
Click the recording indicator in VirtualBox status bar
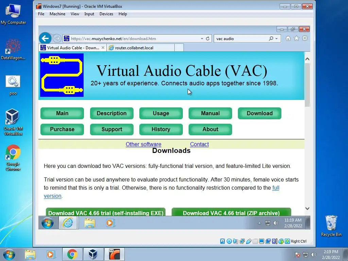point(268,241)
